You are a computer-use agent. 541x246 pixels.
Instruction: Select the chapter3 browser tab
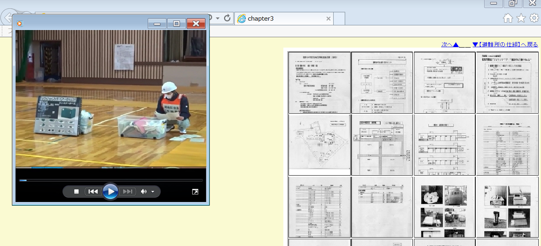click(284, 18)
